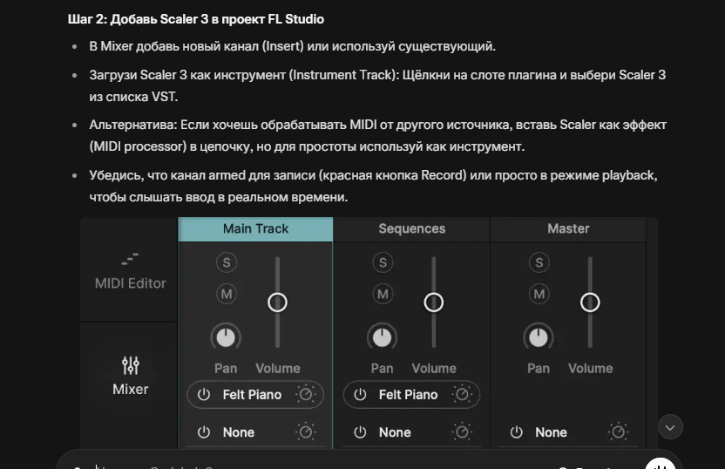Mute the Master channel
The image size is (725, 469).
pyautogui.click(x=539, y=294)
